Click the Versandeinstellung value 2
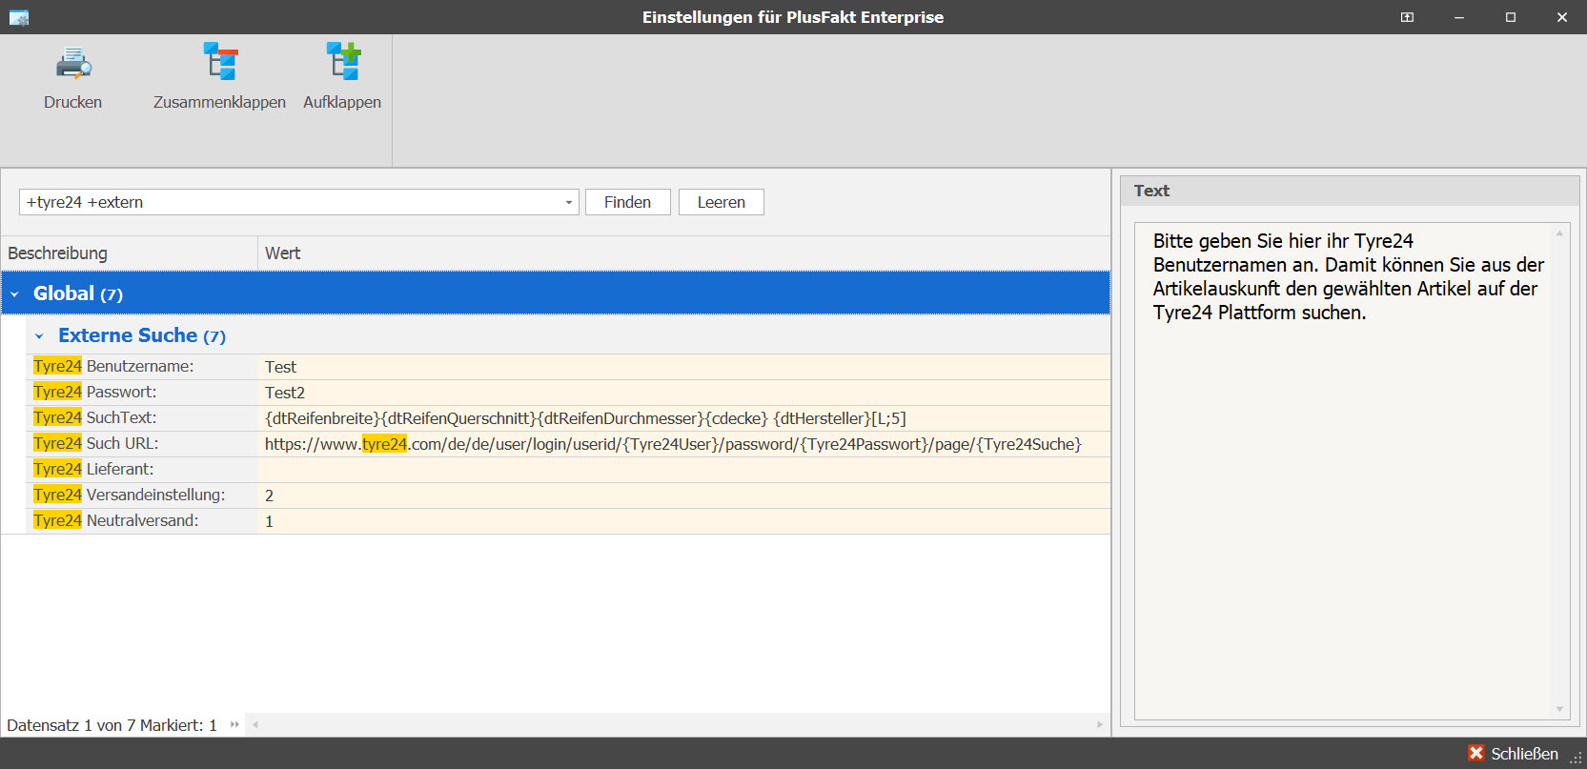Image resolution: width=1587 pixels, height=769 pixels. [269, 496]
